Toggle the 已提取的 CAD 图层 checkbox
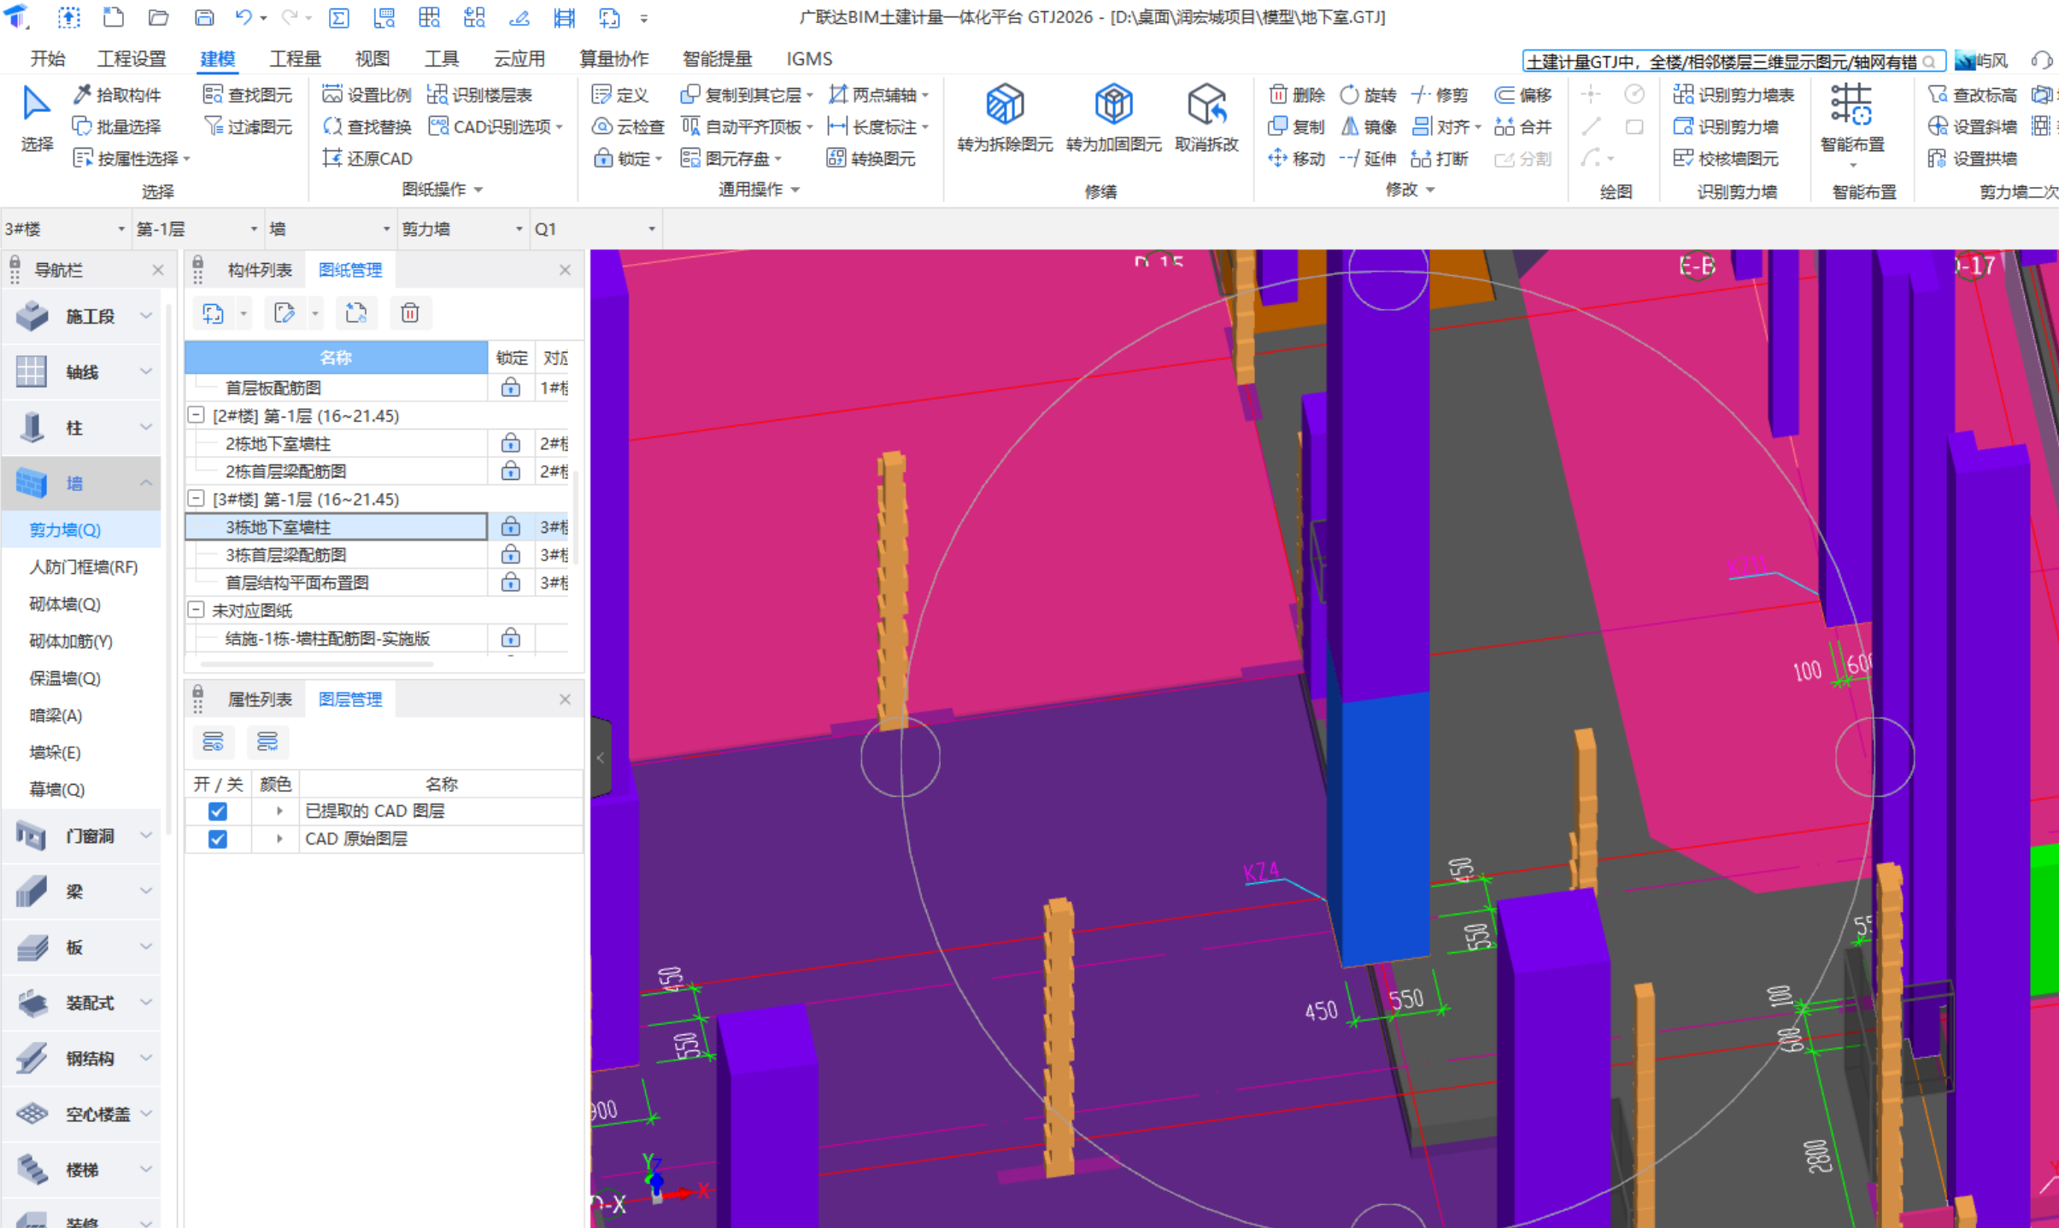This screenshot has width=2059, height=1228. 218,811
